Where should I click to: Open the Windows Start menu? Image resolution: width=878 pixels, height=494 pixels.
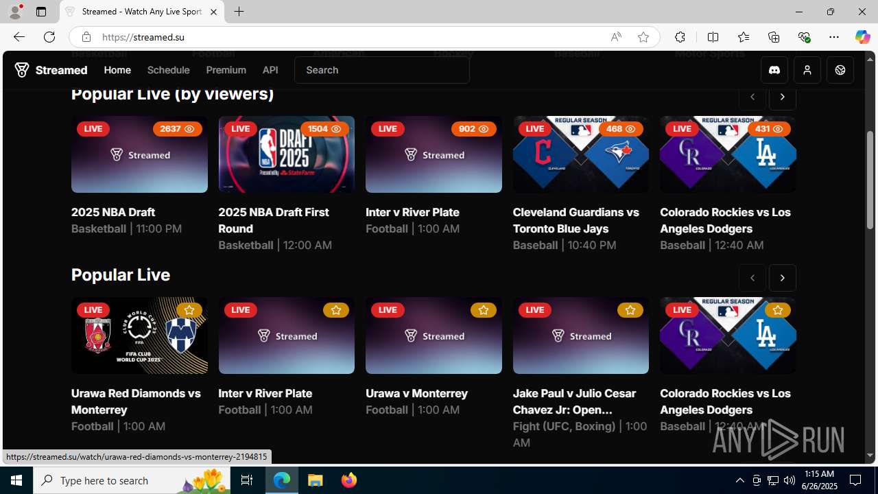point(16,480)
